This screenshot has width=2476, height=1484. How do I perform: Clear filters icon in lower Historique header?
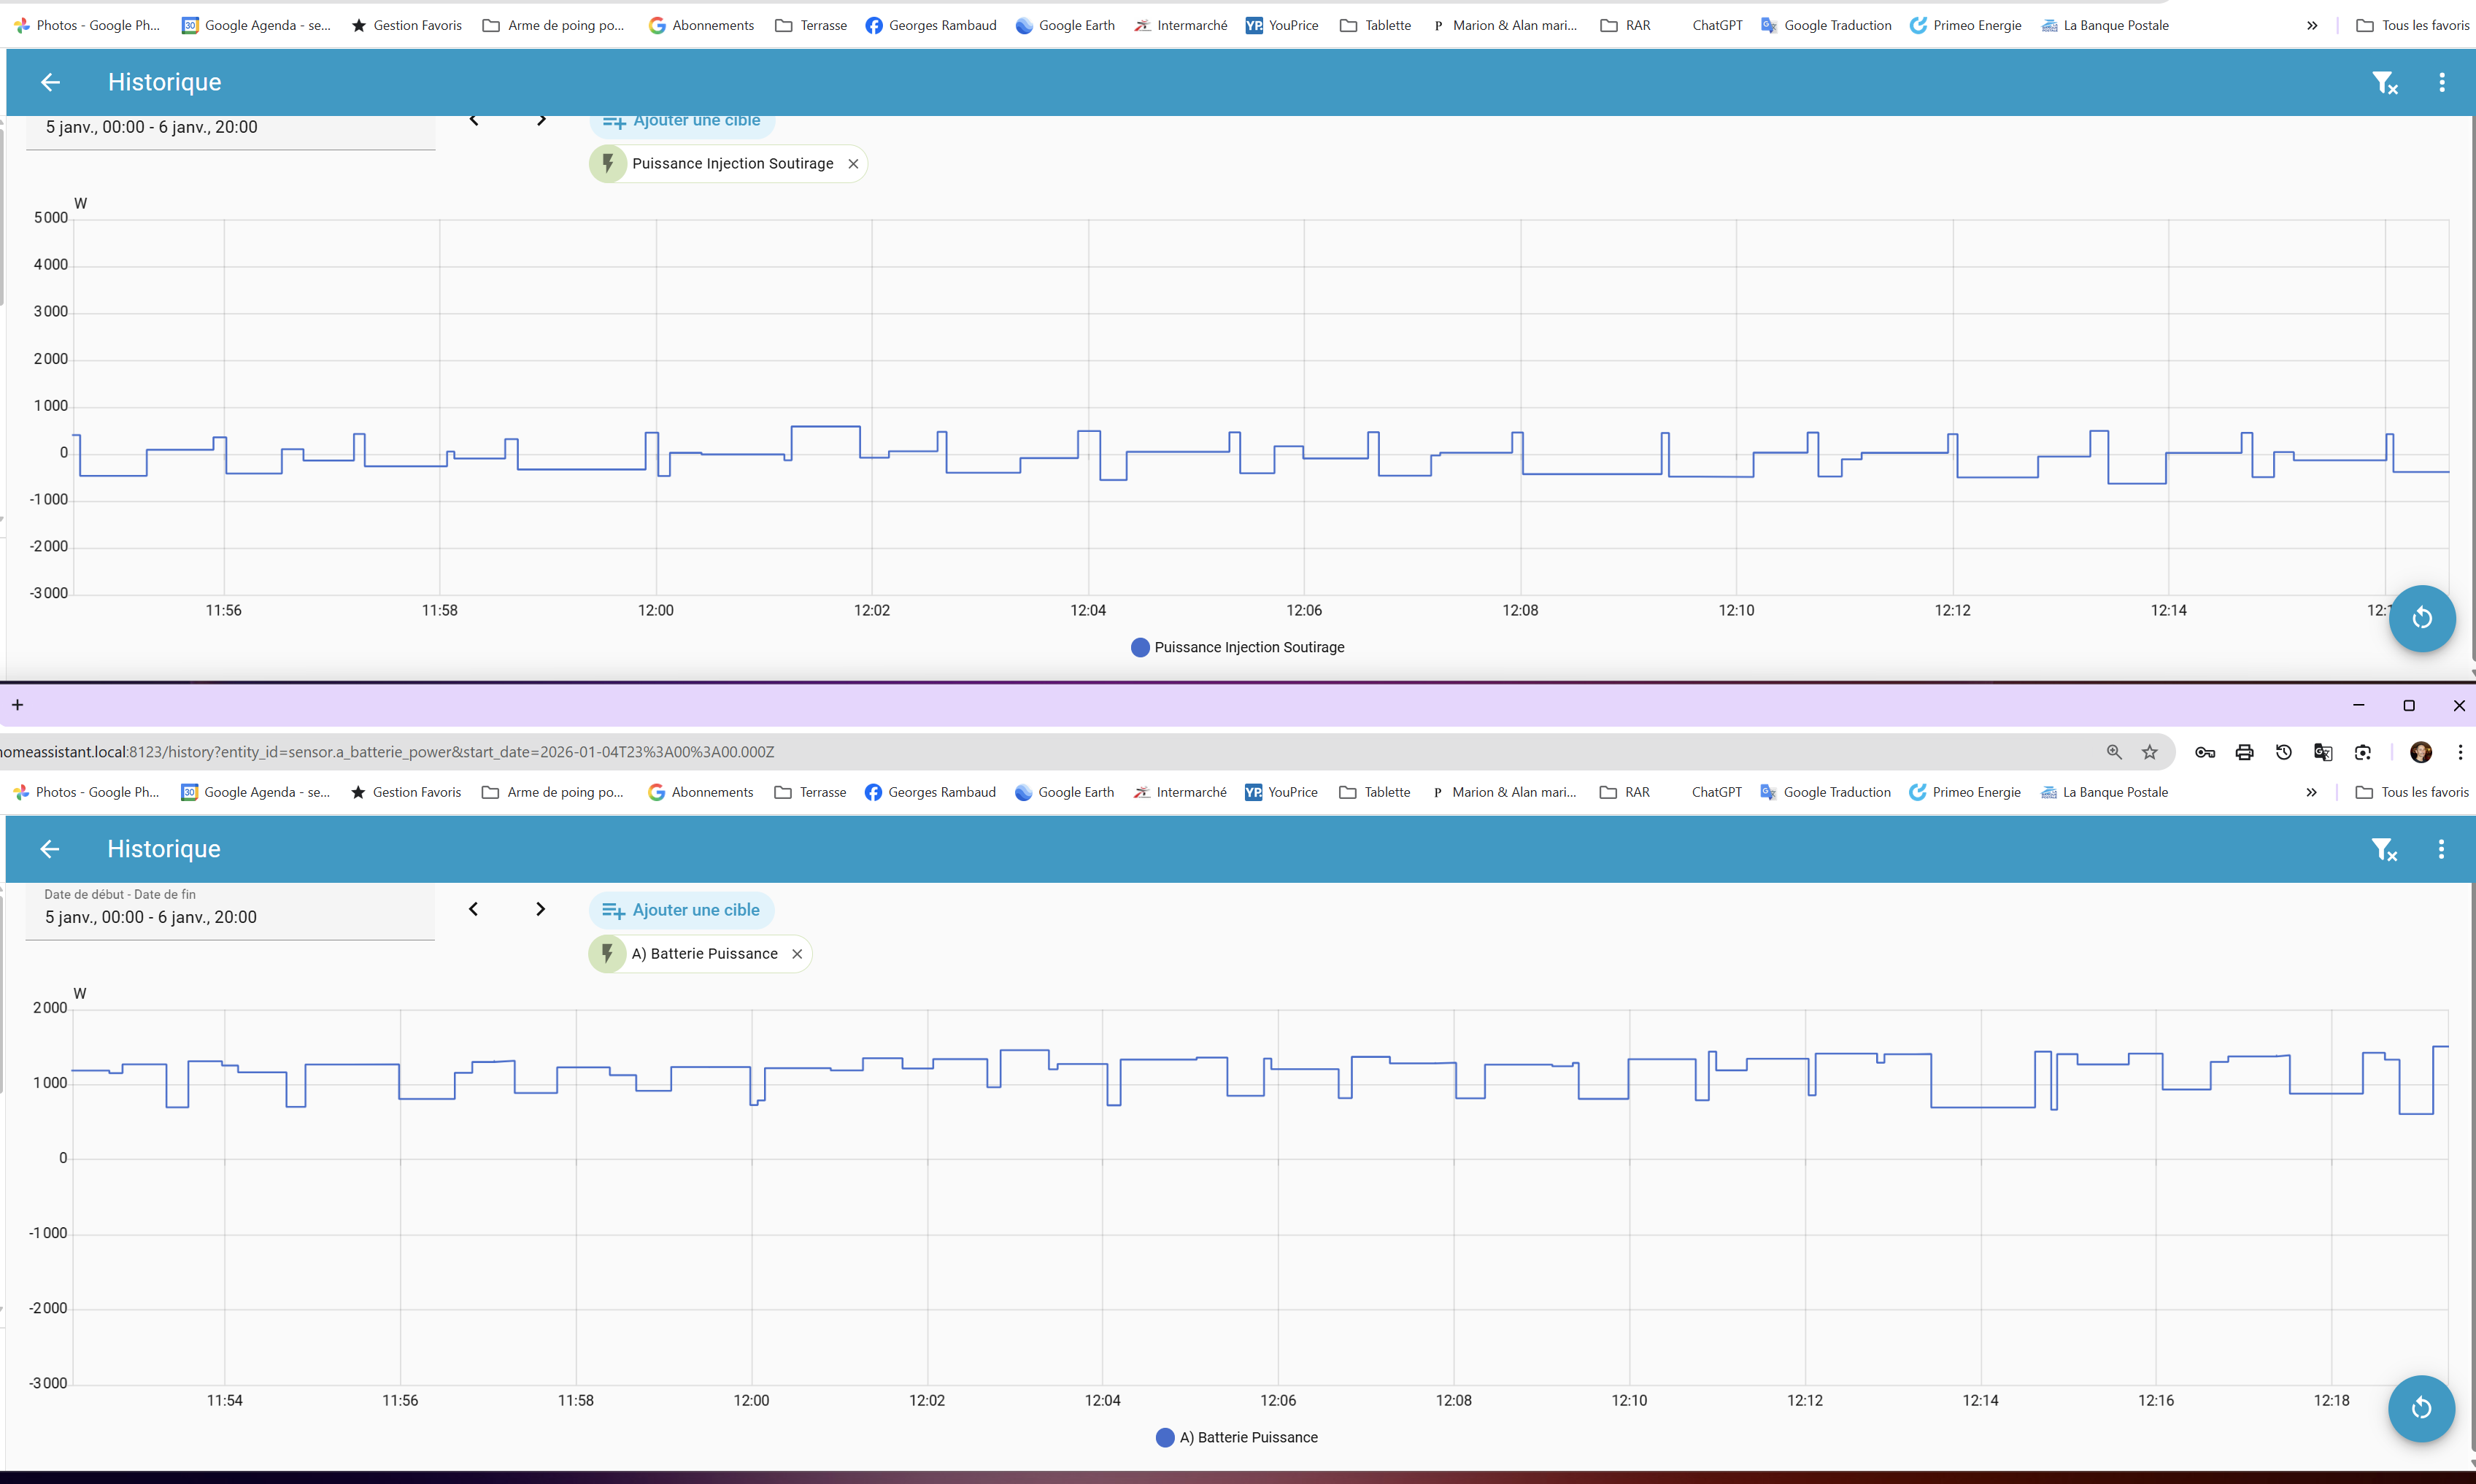click(x=2384, y=849)
